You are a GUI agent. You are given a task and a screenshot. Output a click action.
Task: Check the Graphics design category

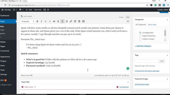[140, 39]
